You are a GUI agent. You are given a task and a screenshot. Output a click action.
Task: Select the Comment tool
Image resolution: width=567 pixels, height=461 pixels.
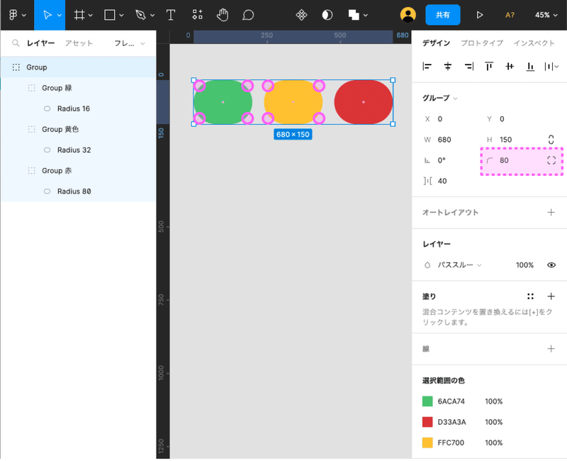click(248, 15)
